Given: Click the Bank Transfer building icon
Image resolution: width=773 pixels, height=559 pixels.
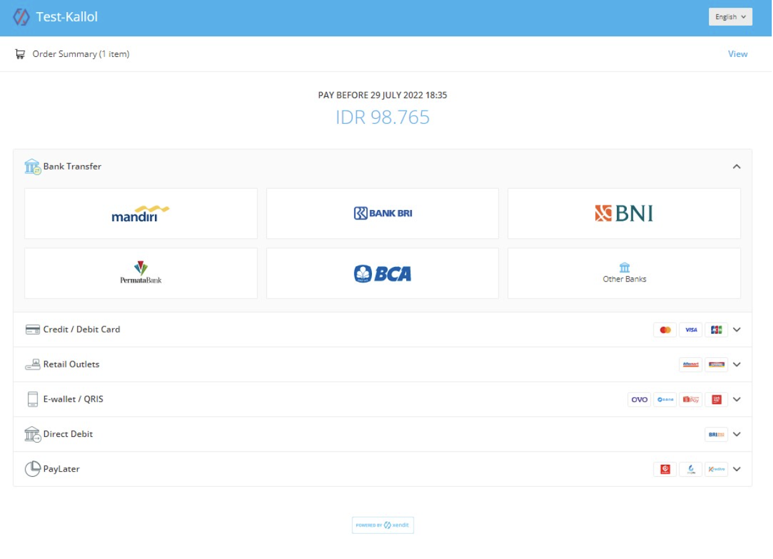Looking at the screenshot, I should pyautogui.click(x=33, y=167).
